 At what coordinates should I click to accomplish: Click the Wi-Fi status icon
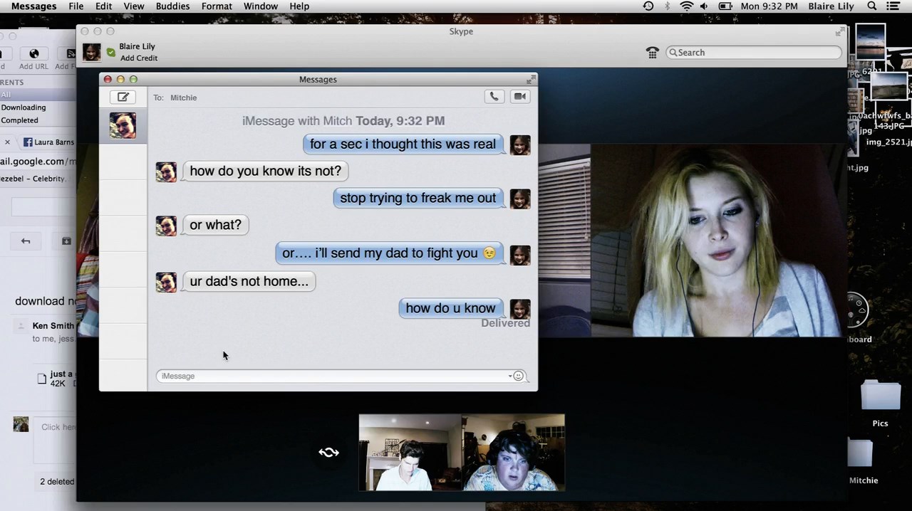[x=686, y=6]
